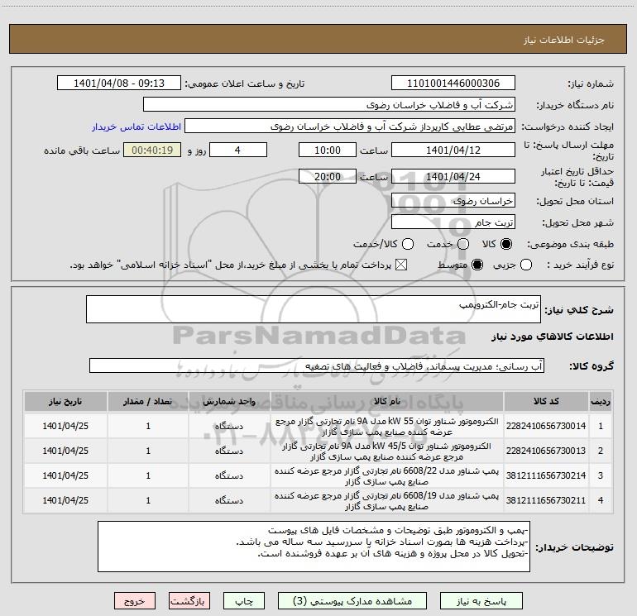Click the چاپ print button
The image size is (637, 616).
(244, 601)
